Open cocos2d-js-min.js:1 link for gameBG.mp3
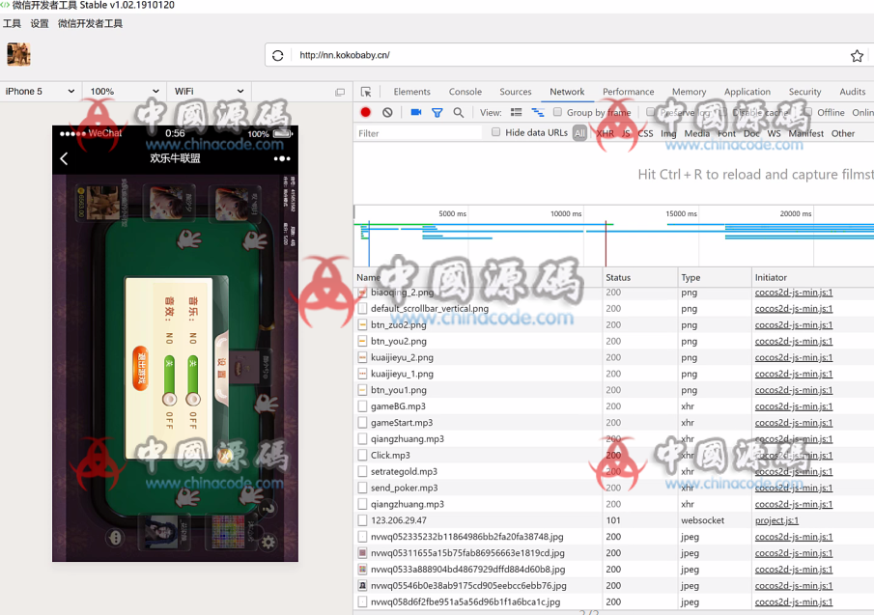Image resolution: width=874 pixels, height=615 pixels. 794,406
